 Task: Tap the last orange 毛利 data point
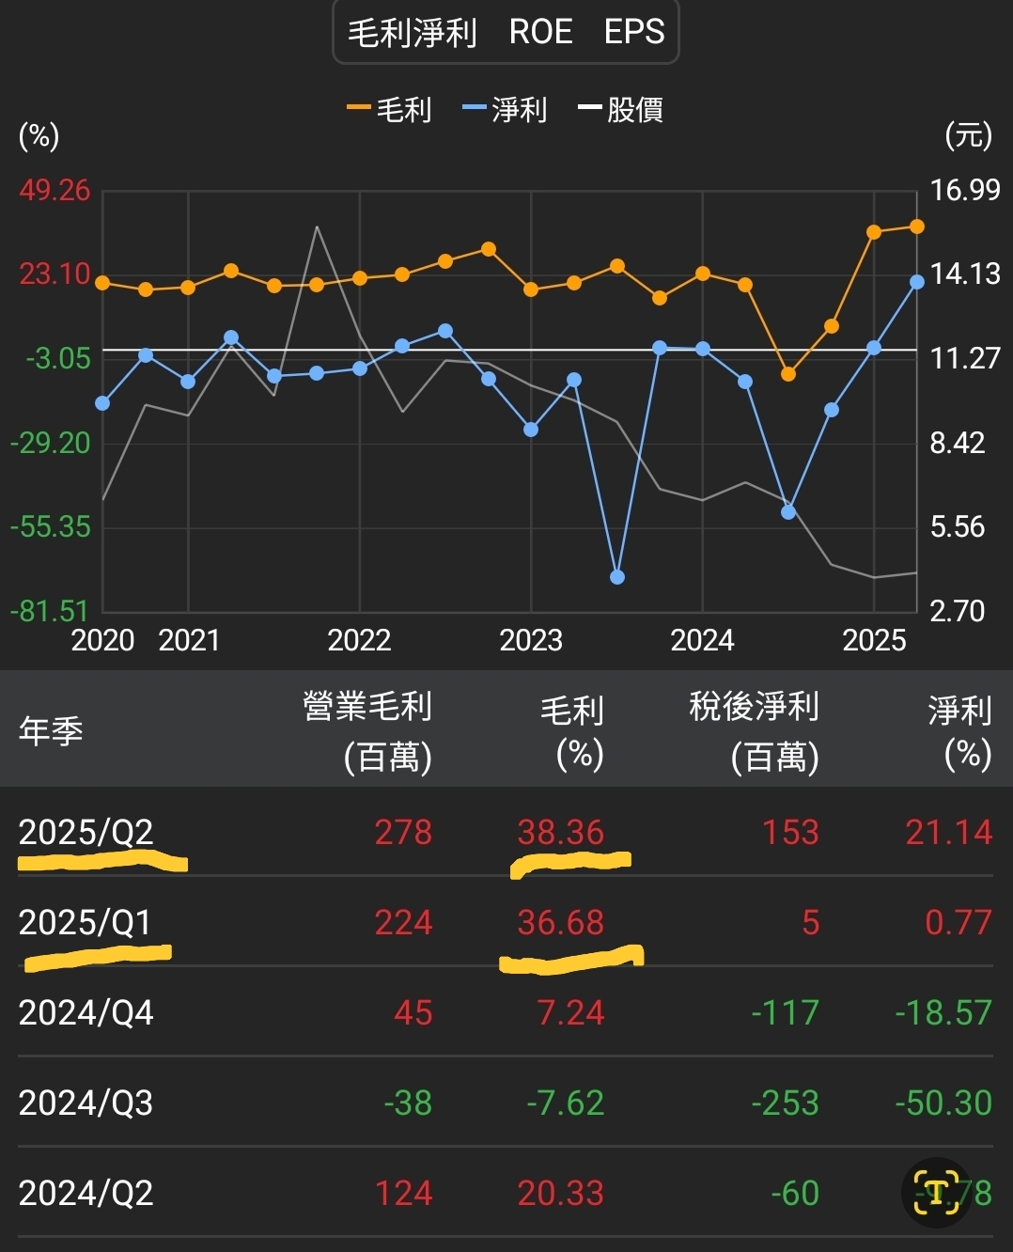[917, 227]
